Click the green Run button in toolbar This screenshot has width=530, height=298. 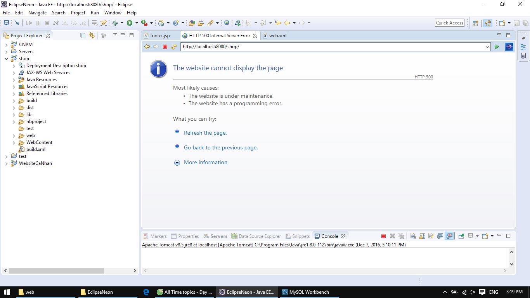point(130,23)
